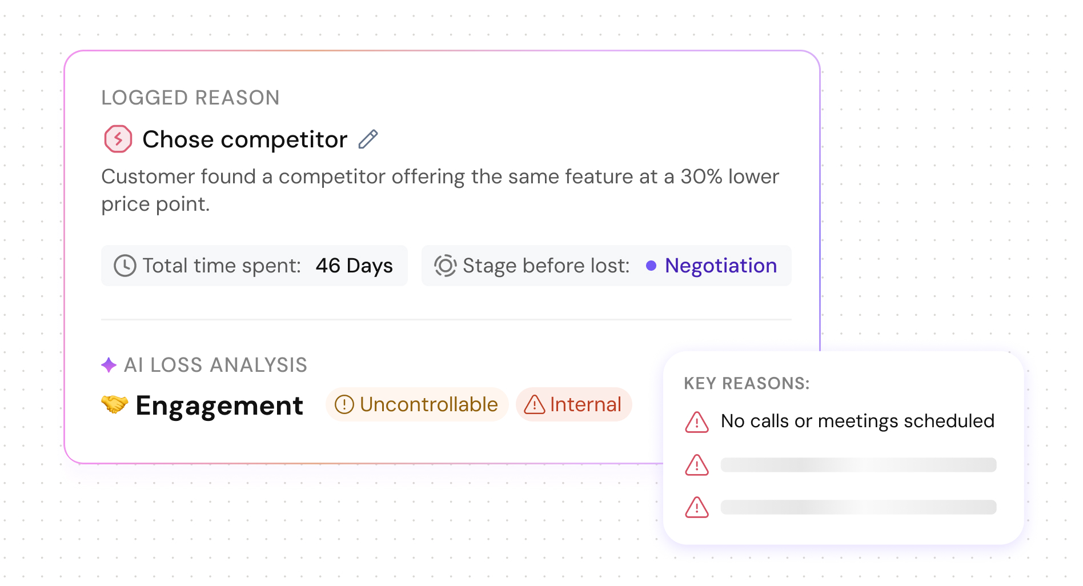Click the warning icon beside No calls or meetings
The width and height of the screenshot is (1083, 586).
click(697, 422)
